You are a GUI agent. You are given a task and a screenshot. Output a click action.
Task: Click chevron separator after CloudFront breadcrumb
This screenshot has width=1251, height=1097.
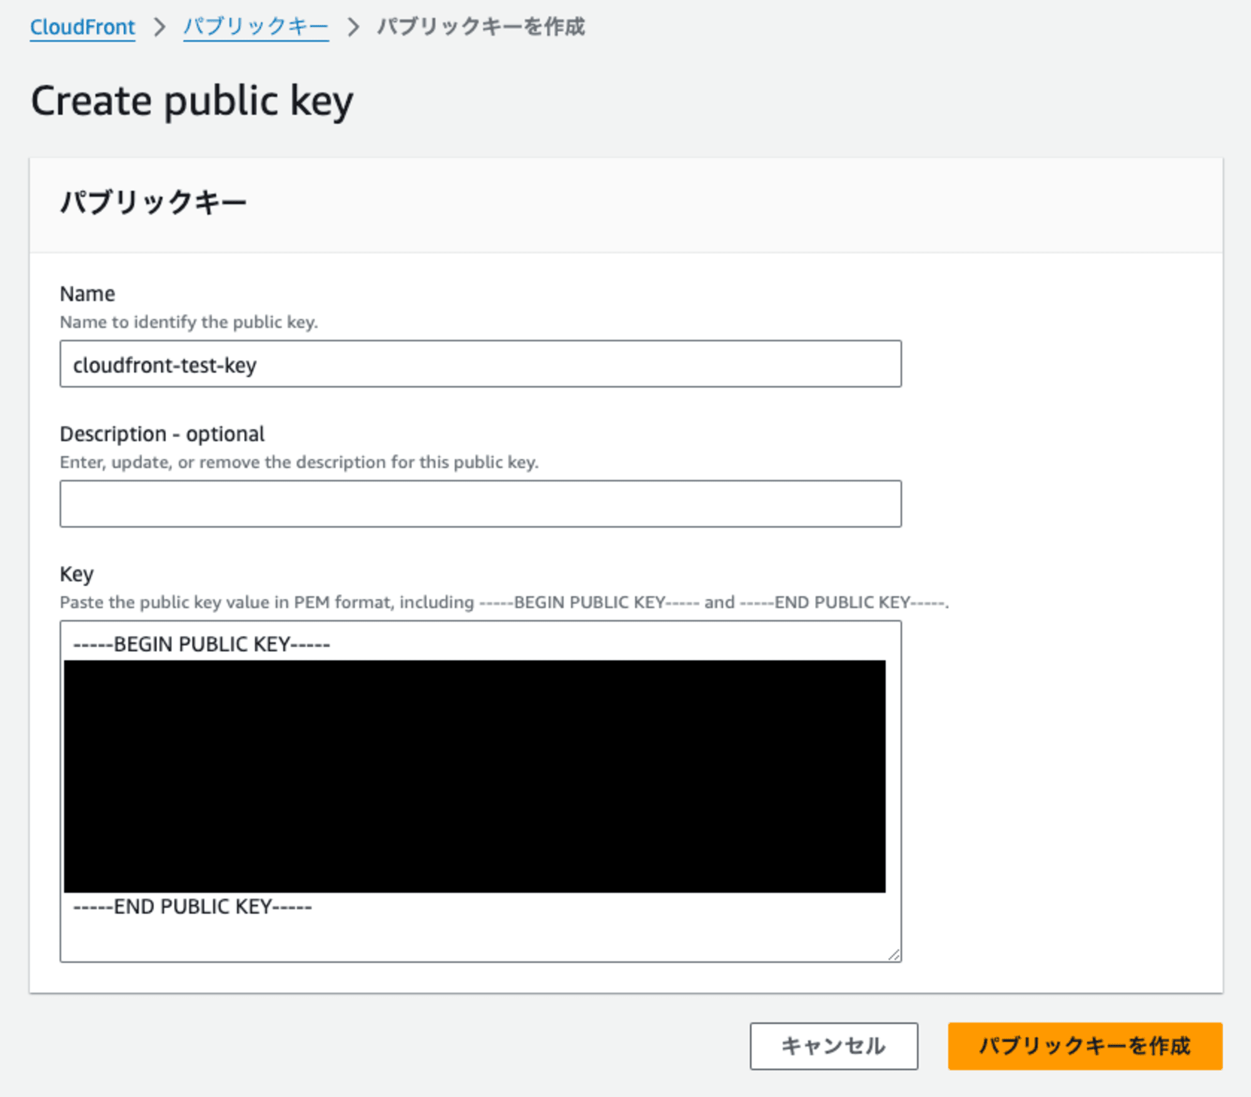pyautogui.click(x=160, y=27)
